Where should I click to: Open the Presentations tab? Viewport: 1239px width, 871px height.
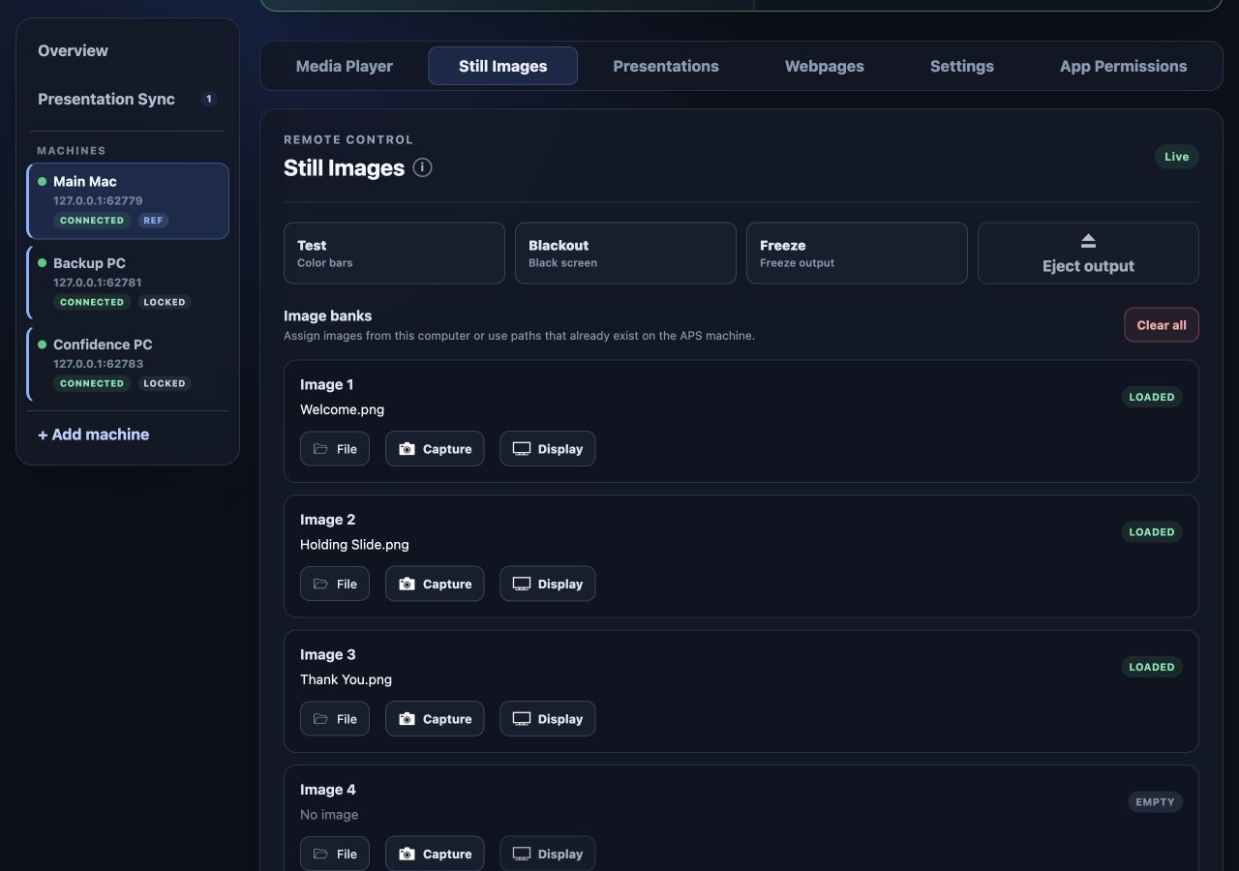pyautogui.click(x=666, y=66)
